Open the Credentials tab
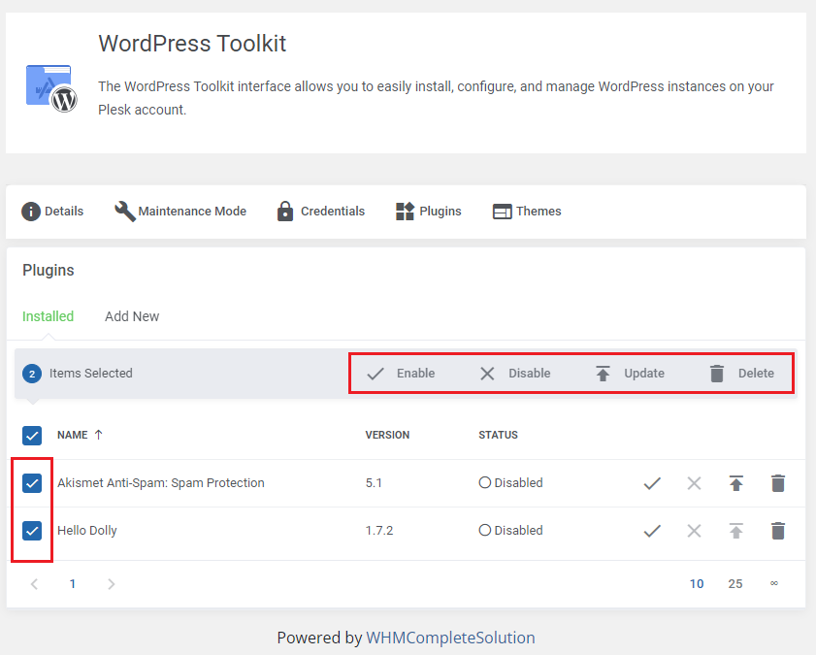This screenshot has height=655, width=816. (321, 212)
